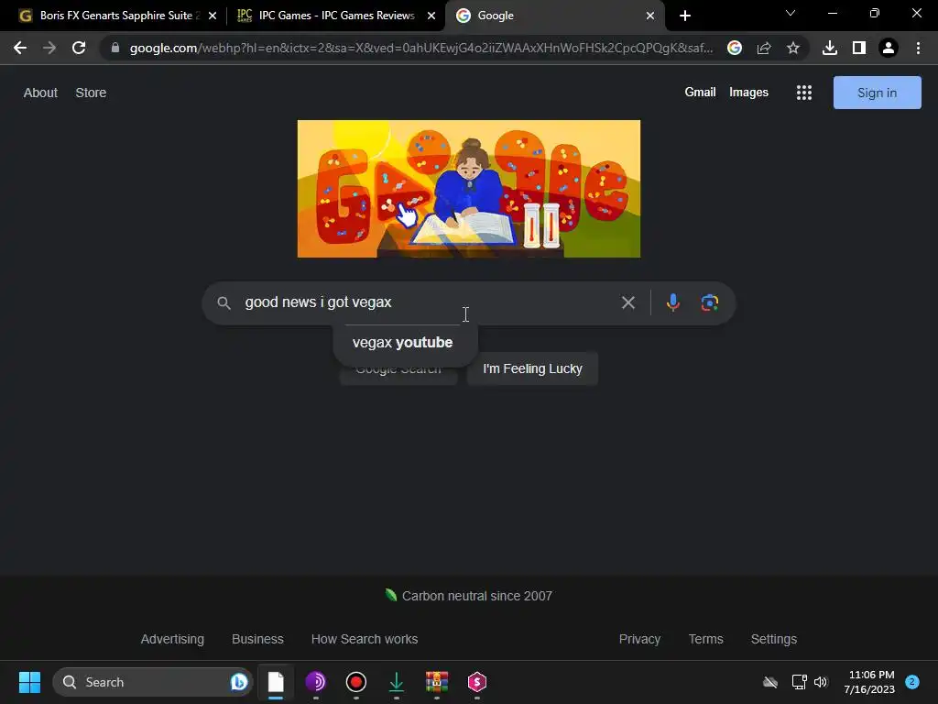The height and width of the screenshot is (704, 938).
Task: Click the Sign in button
Action: pos(877,93)
